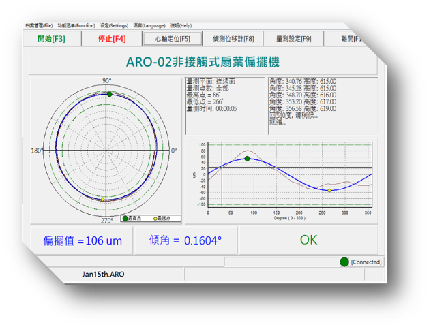Click log row 角度: 353.20 高度: 617.00

point(303,101)
